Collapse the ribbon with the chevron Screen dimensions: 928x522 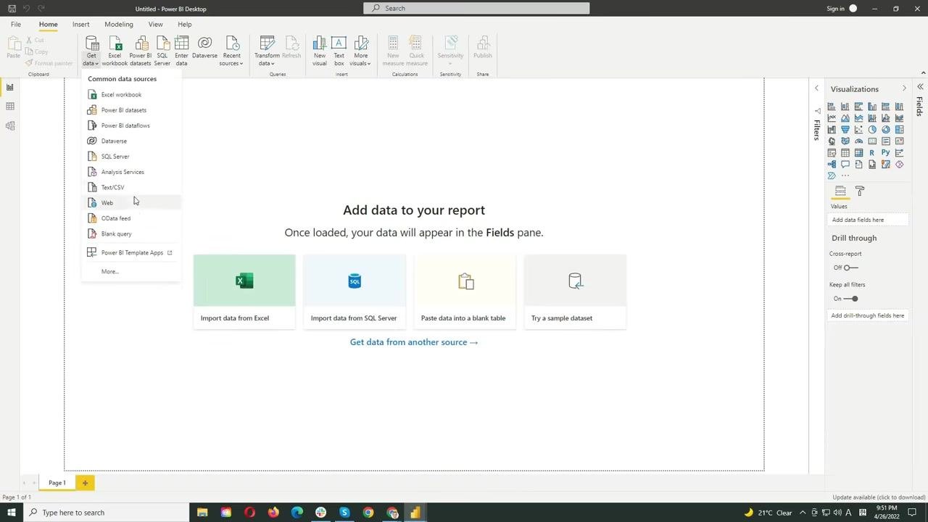point(922,73)
